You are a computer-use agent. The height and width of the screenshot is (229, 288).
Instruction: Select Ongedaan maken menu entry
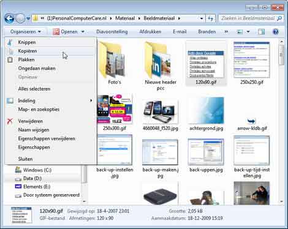pyautogui.click(x=50, y=69)
